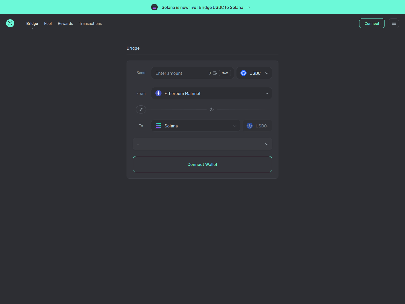
Task: Open the hamburger menu icon
Action: (x=394, y=23)
